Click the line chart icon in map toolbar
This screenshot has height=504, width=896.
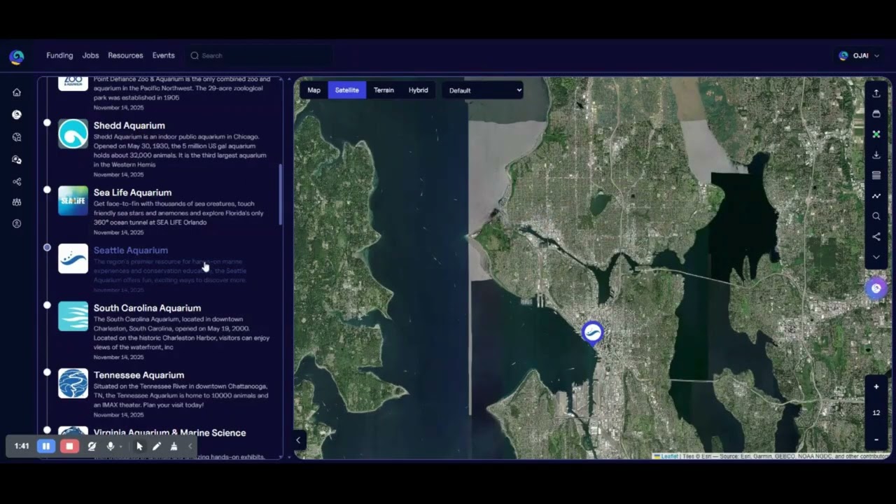(x=876, y=196)
